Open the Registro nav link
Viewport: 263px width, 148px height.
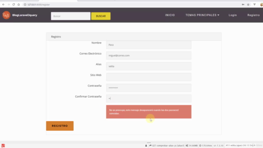pyautogui.click(x=254, y=15)
